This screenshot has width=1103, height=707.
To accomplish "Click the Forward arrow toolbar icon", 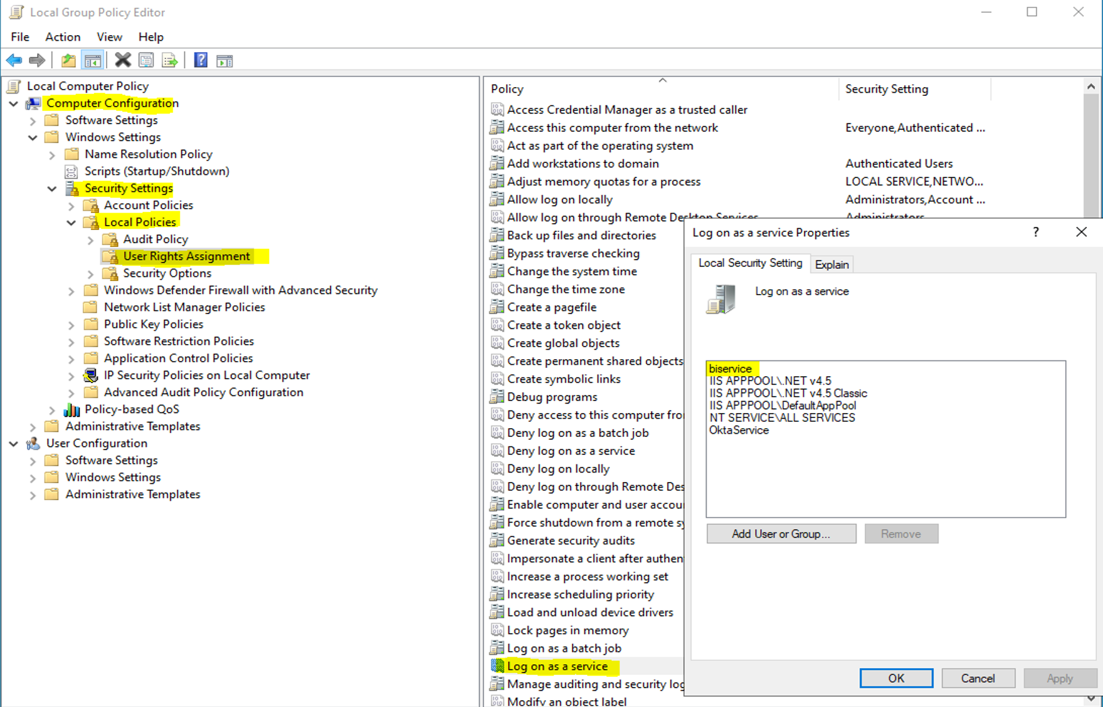I will (37, 61).
